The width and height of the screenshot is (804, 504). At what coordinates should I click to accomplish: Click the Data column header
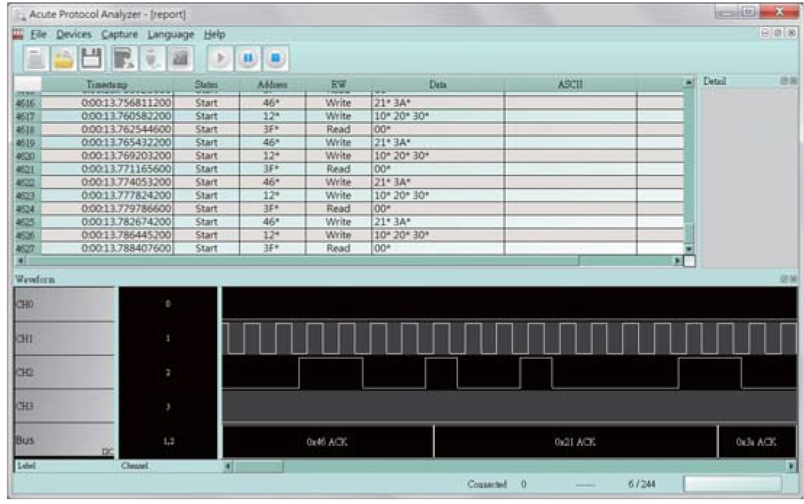tap(438, 85)
